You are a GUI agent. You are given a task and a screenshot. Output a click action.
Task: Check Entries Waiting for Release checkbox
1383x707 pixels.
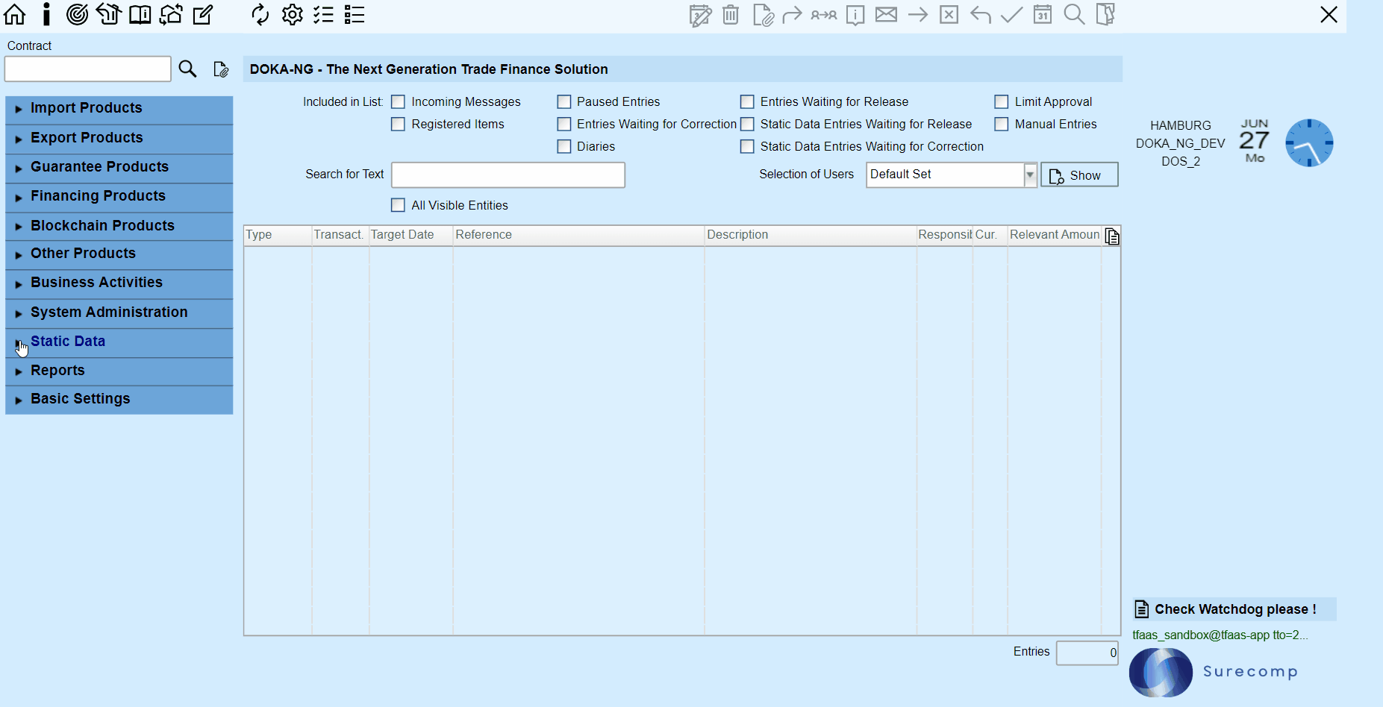tap(747, 101)
